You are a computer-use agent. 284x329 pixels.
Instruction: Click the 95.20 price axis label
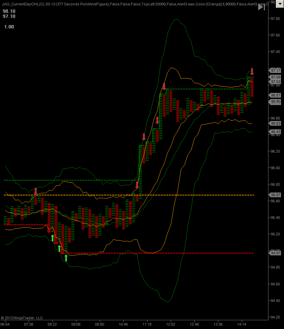point(275,234)
